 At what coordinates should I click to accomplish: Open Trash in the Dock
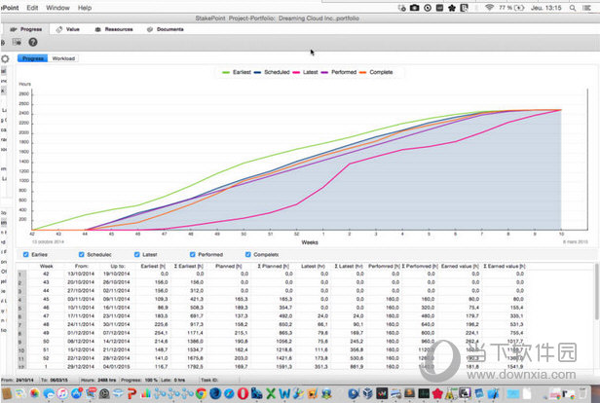582,393
